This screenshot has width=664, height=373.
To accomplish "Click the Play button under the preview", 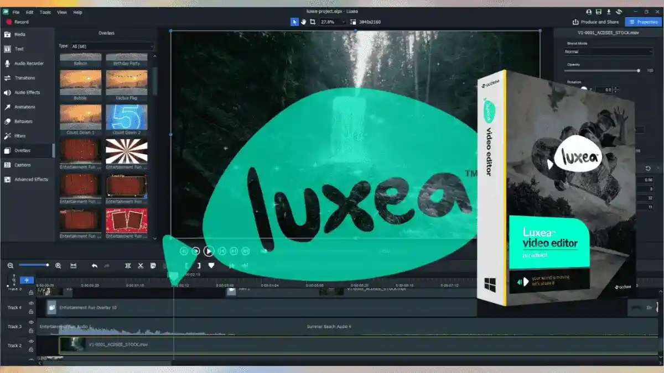I will click(x=208, y=251).
